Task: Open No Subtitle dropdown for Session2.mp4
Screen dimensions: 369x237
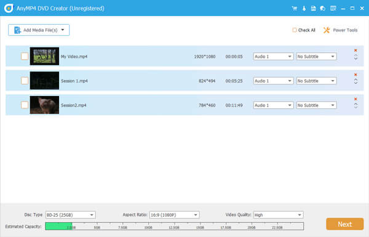Action: tap(316, 105)
